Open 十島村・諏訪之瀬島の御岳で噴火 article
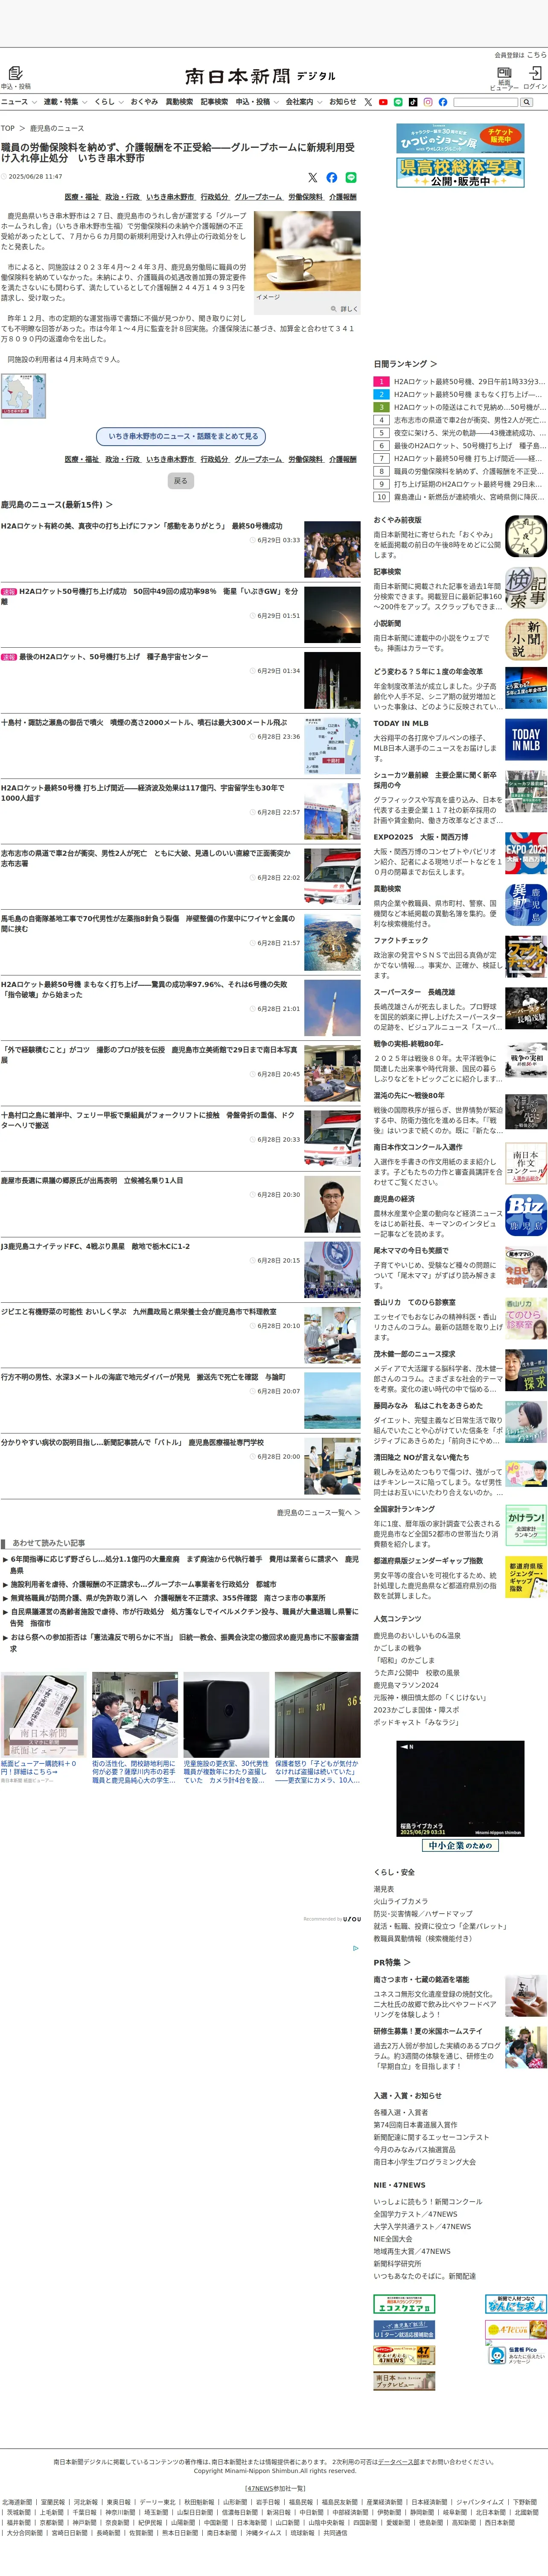Image resolution: width=548 pixels, height=2576 pixels. coord(144,723)
